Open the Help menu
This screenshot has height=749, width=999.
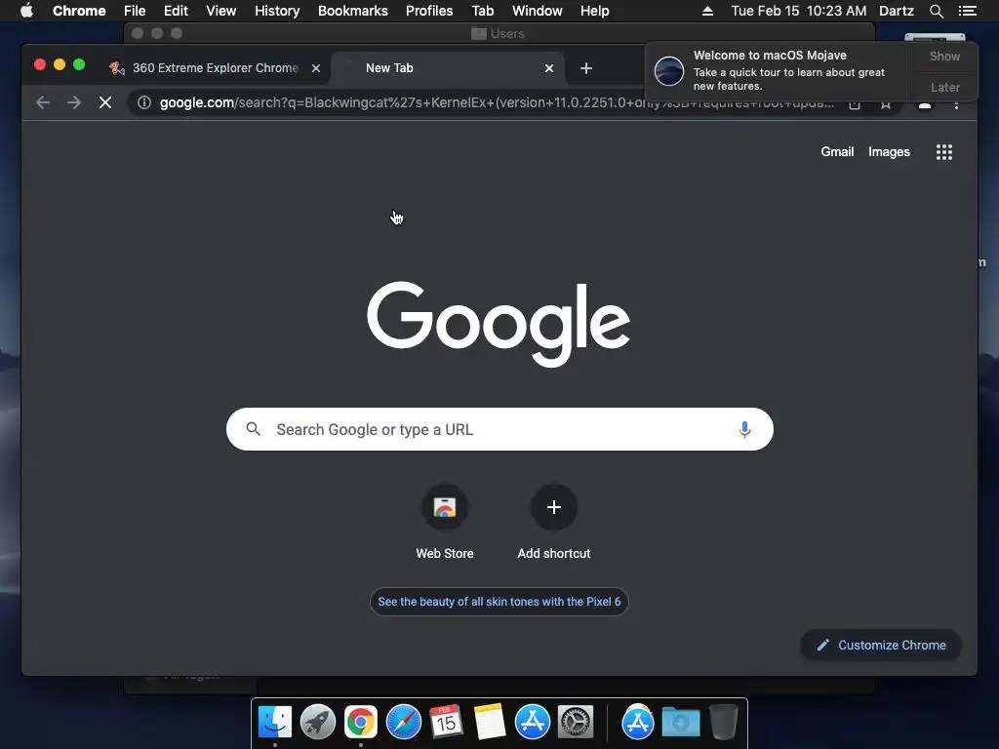(x=594, y=11)
